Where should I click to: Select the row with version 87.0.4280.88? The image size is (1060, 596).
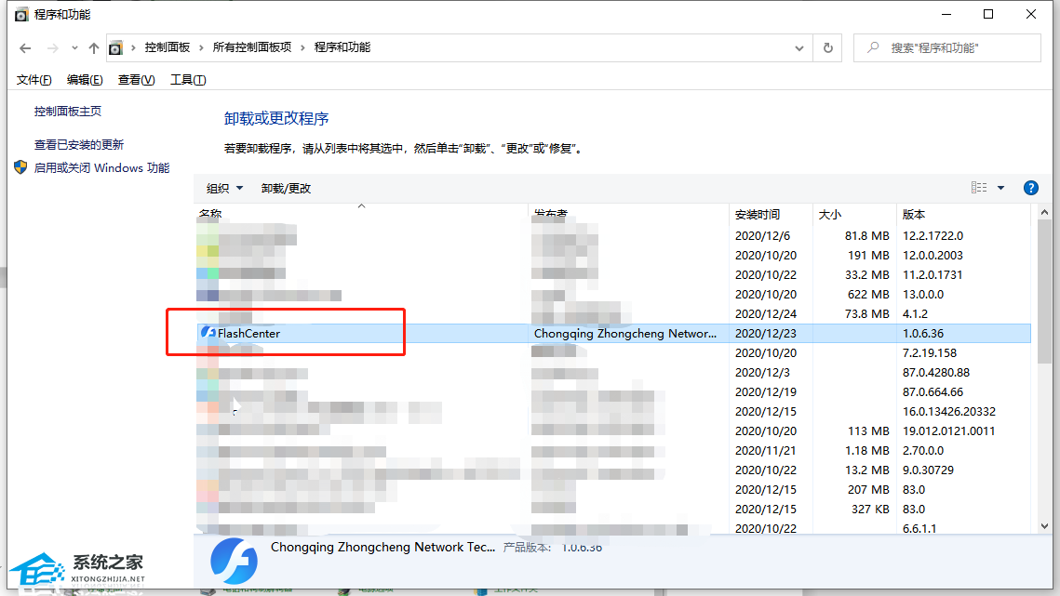coord(613,372)
